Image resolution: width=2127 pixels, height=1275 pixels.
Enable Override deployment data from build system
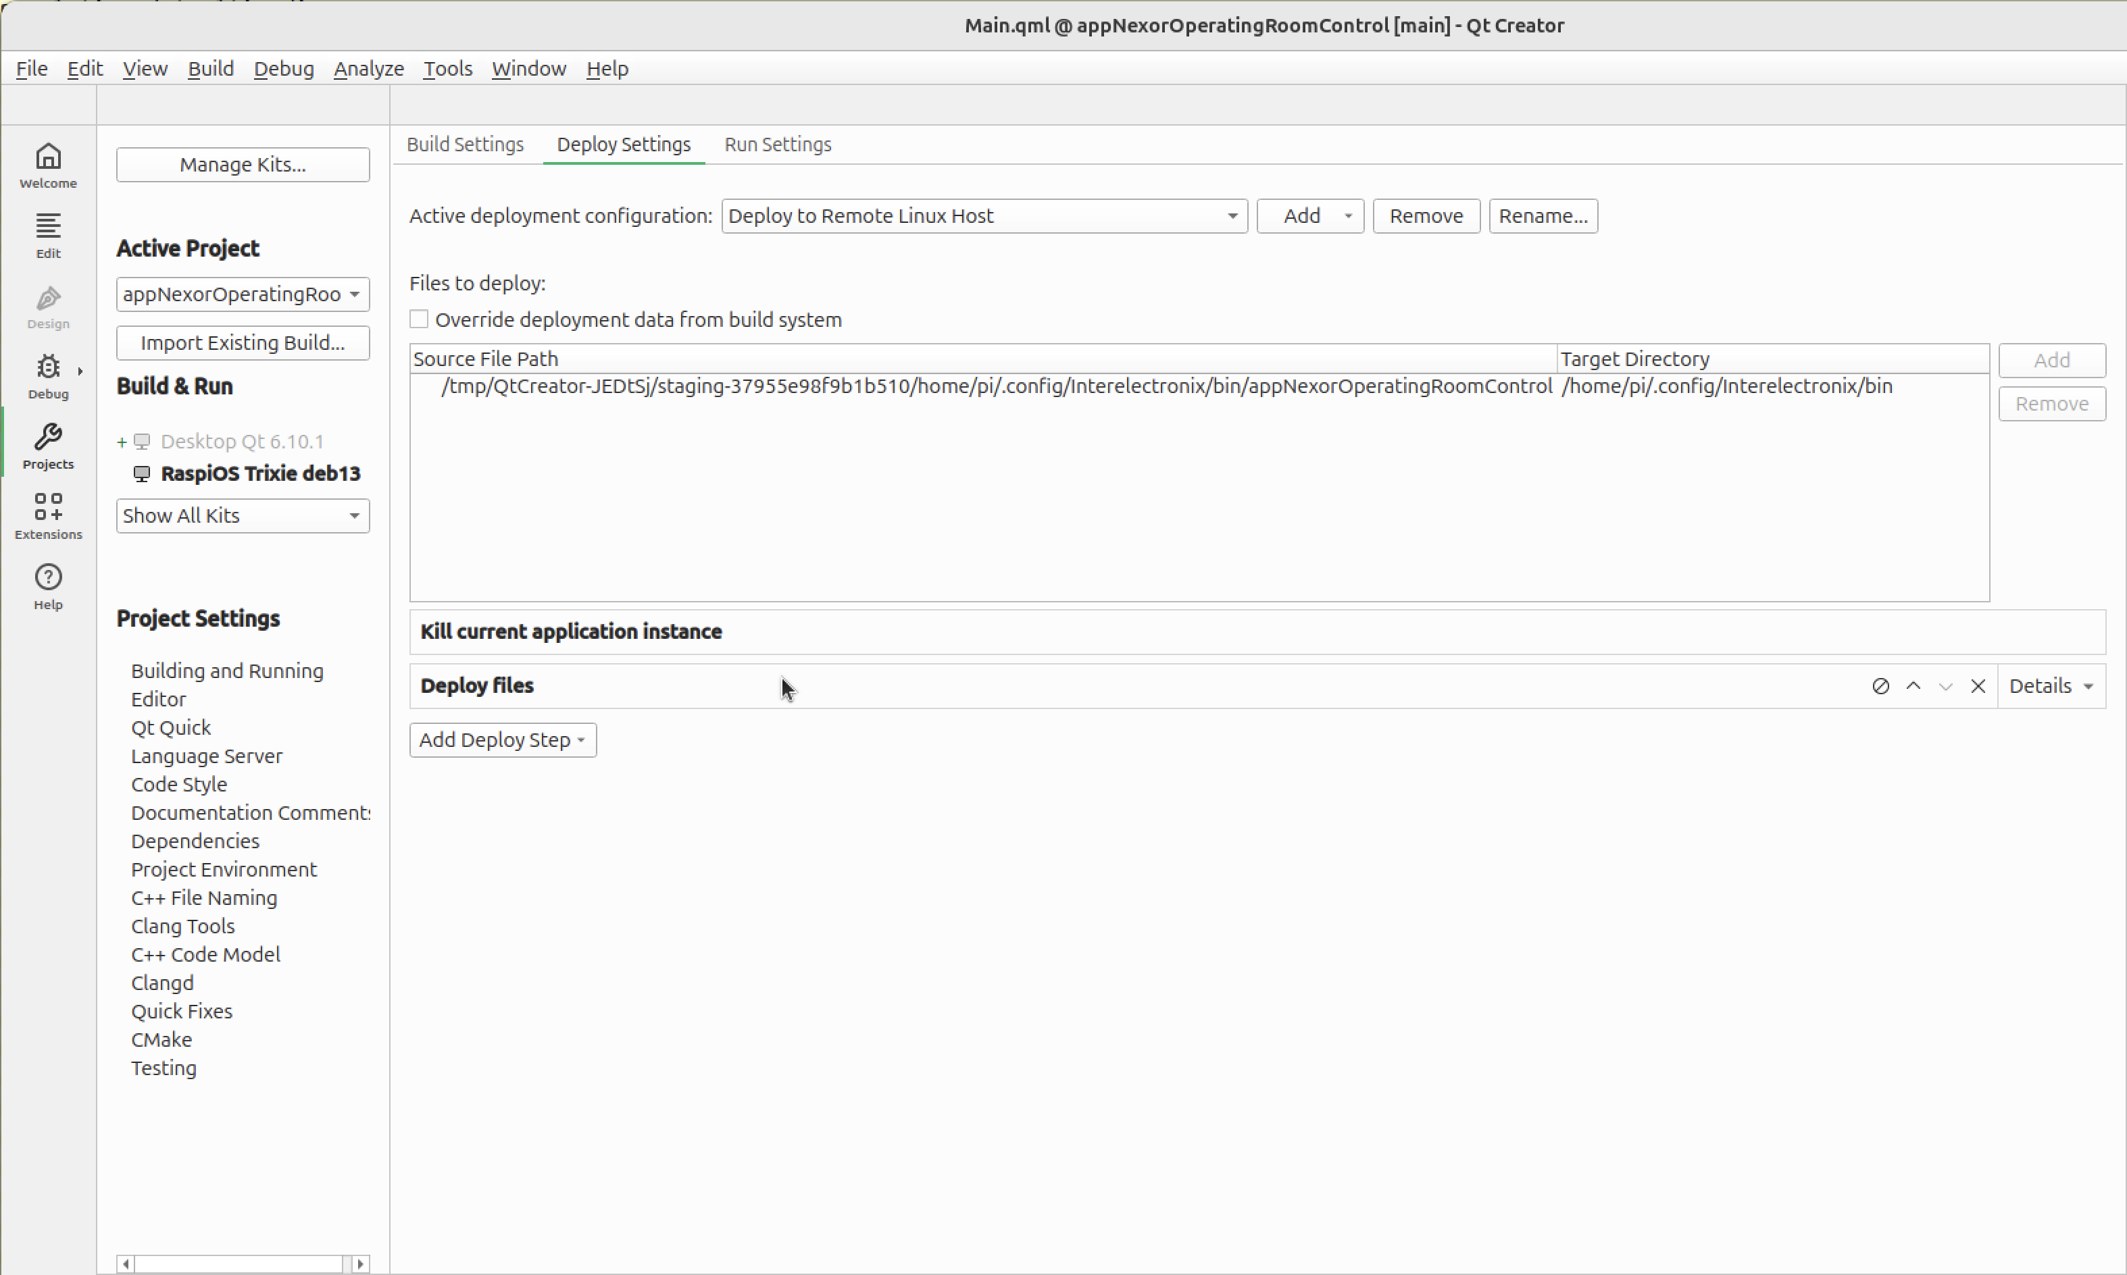(420, 319)
